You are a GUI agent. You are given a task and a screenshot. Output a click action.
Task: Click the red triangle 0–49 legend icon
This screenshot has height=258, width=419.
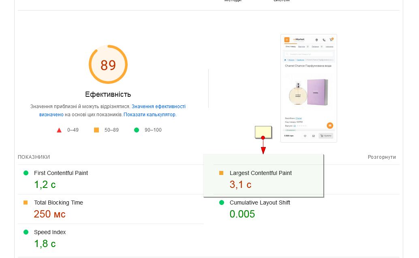click(x=59, y=130)
